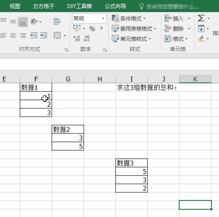
Task: Select value 2 under 数据3
Action: tap(132, 188)
